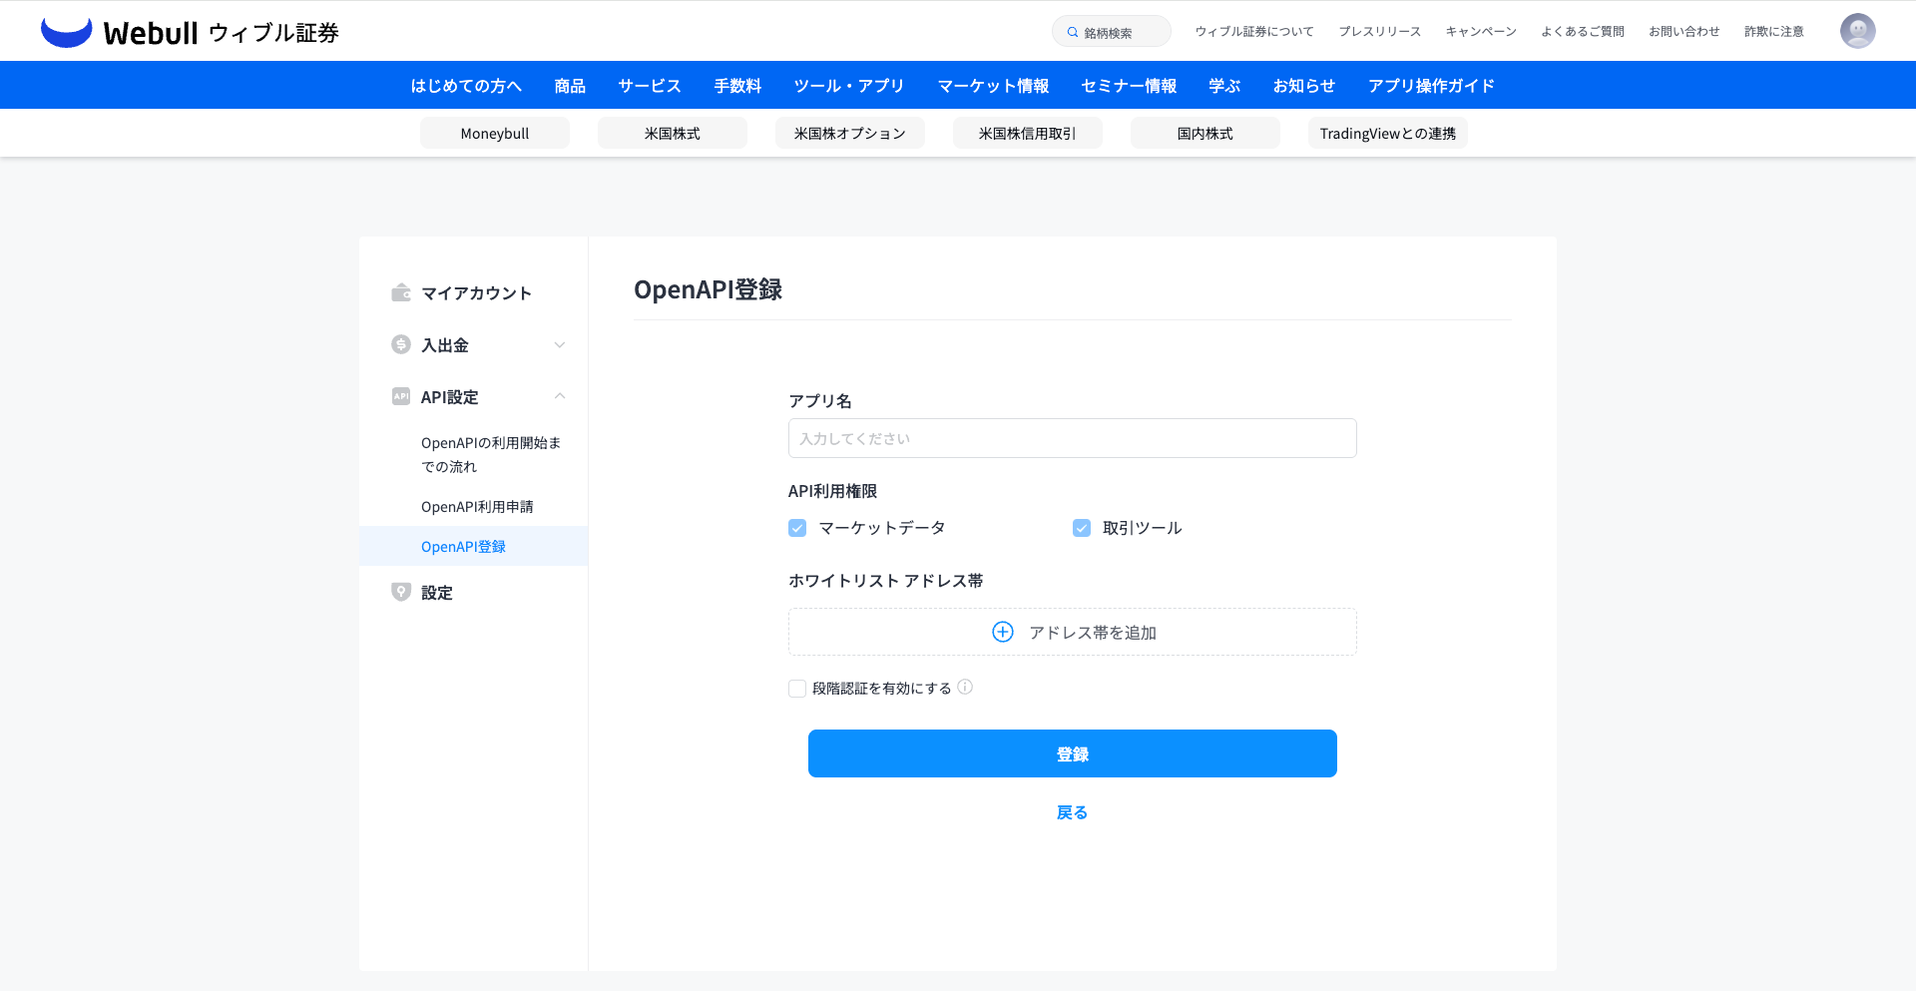Click the plus icon to add address range
The image size is (1916, 991).
click(x=1003, y=632)
